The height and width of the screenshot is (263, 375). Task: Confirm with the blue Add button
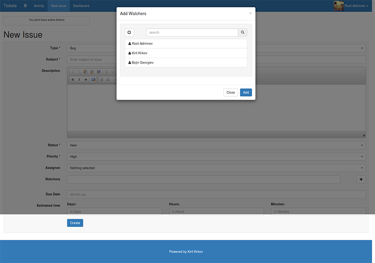point(246,92)
